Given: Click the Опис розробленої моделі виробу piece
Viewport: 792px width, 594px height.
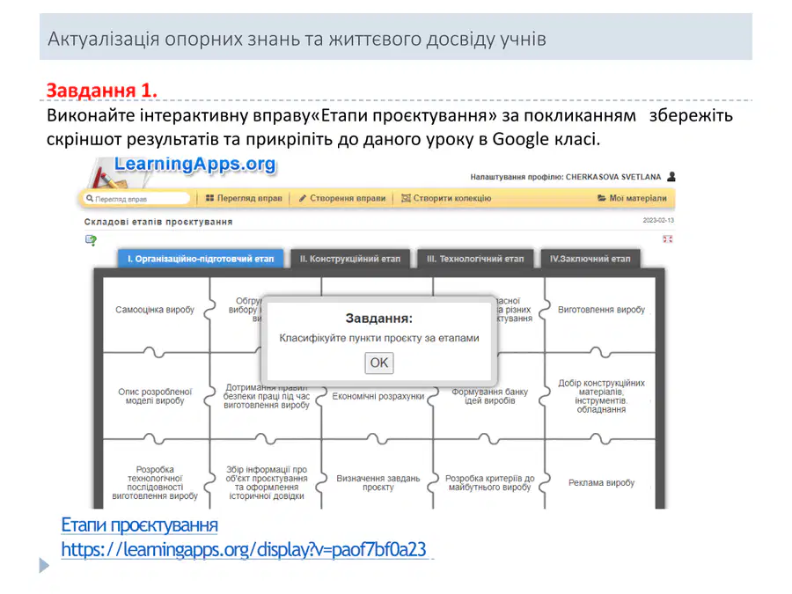Looking at the screenshot, I should click(155, 397).
